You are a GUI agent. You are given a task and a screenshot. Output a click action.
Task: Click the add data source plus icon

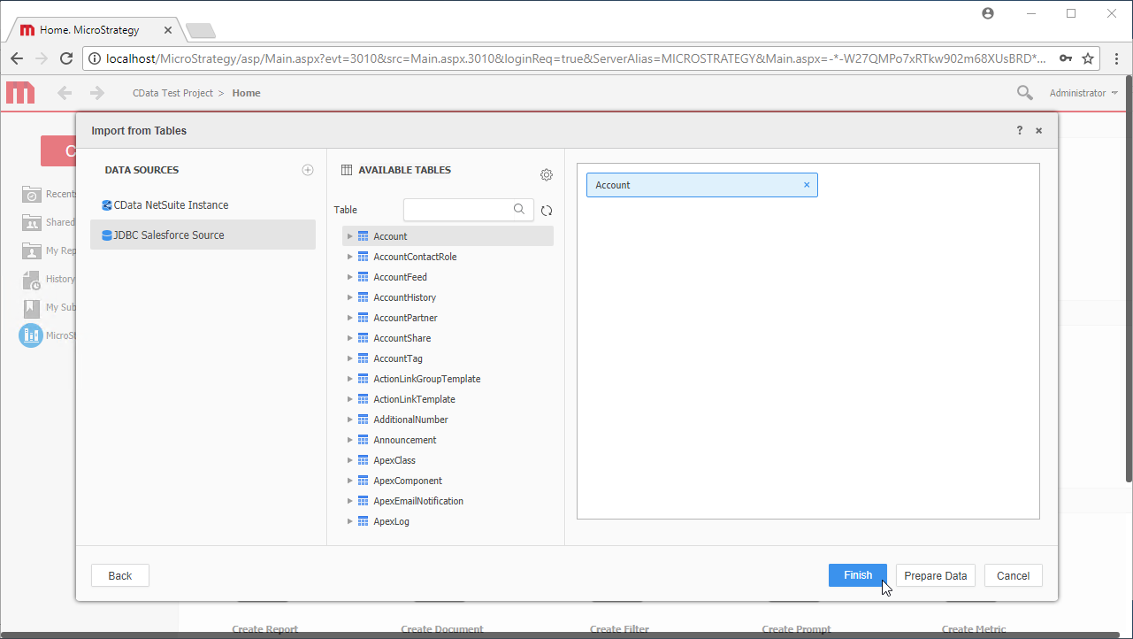(308, 170)
